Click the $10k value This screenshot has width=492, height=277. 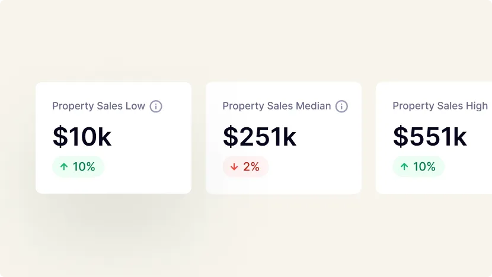(x=82, y=137)
